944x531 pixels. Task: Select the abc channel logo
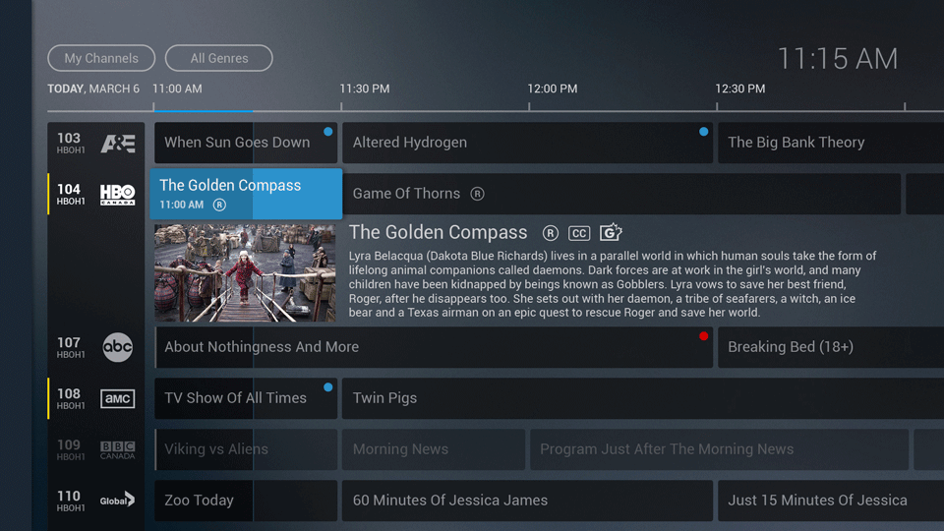[x=117, y=347]
